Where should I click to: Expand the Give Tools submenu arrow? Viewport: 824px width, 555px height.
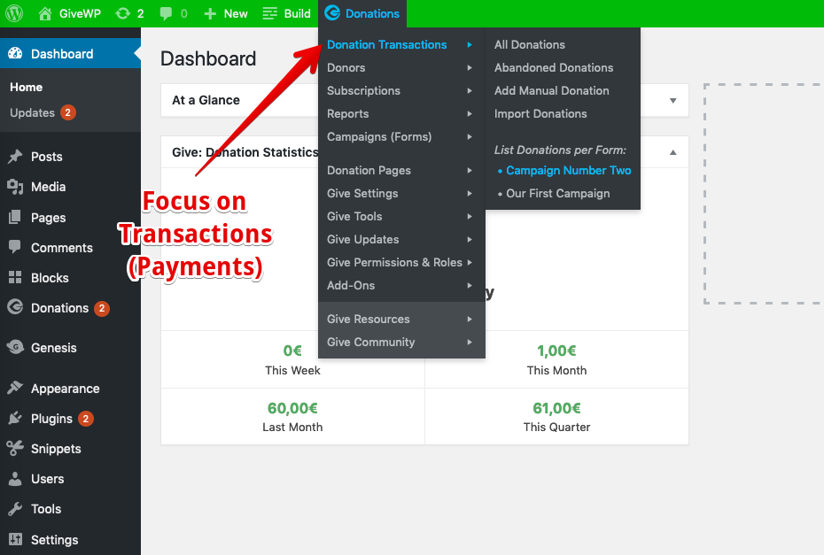(x=470, y=216)
